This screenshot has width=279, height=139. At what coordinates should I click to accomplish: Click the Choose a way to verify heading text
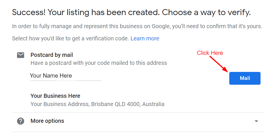coord(206,13)
